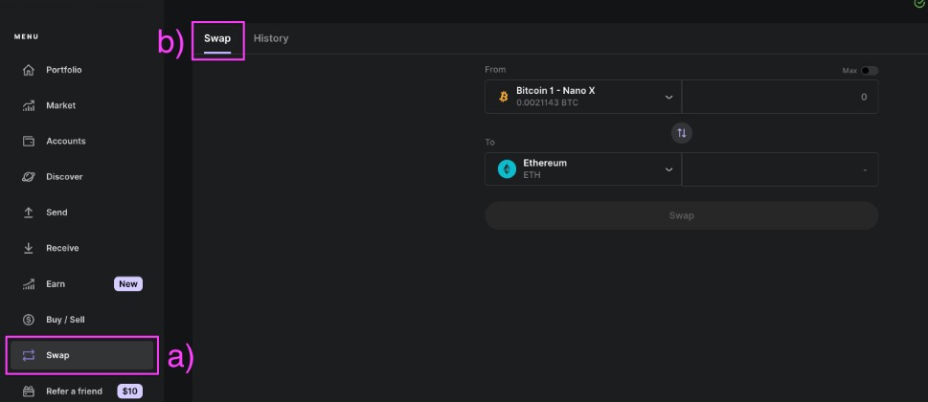
Task: Click the Portfolio home icon
Action: 29,71
